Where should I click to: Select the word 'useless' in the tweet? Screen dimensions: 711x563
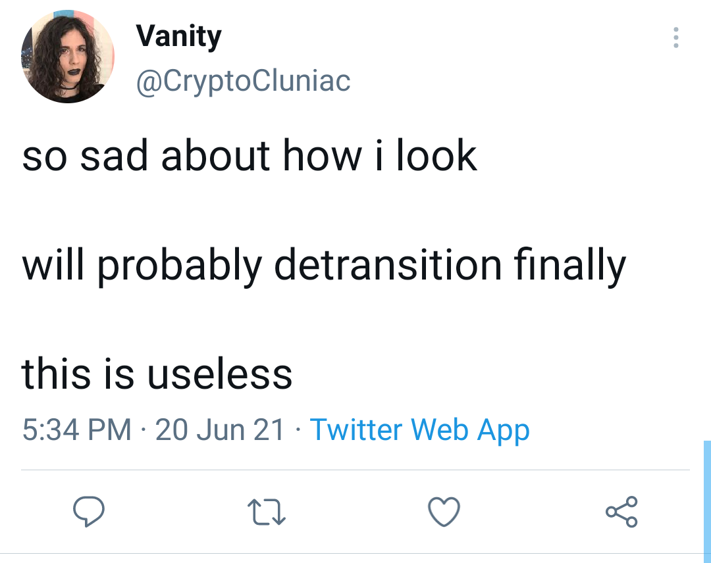point(219,374)
